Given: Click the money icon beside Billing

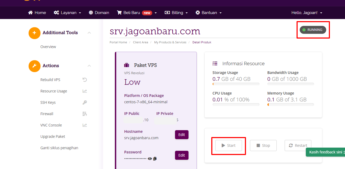Looking at the screenshot, I should 167,13.
